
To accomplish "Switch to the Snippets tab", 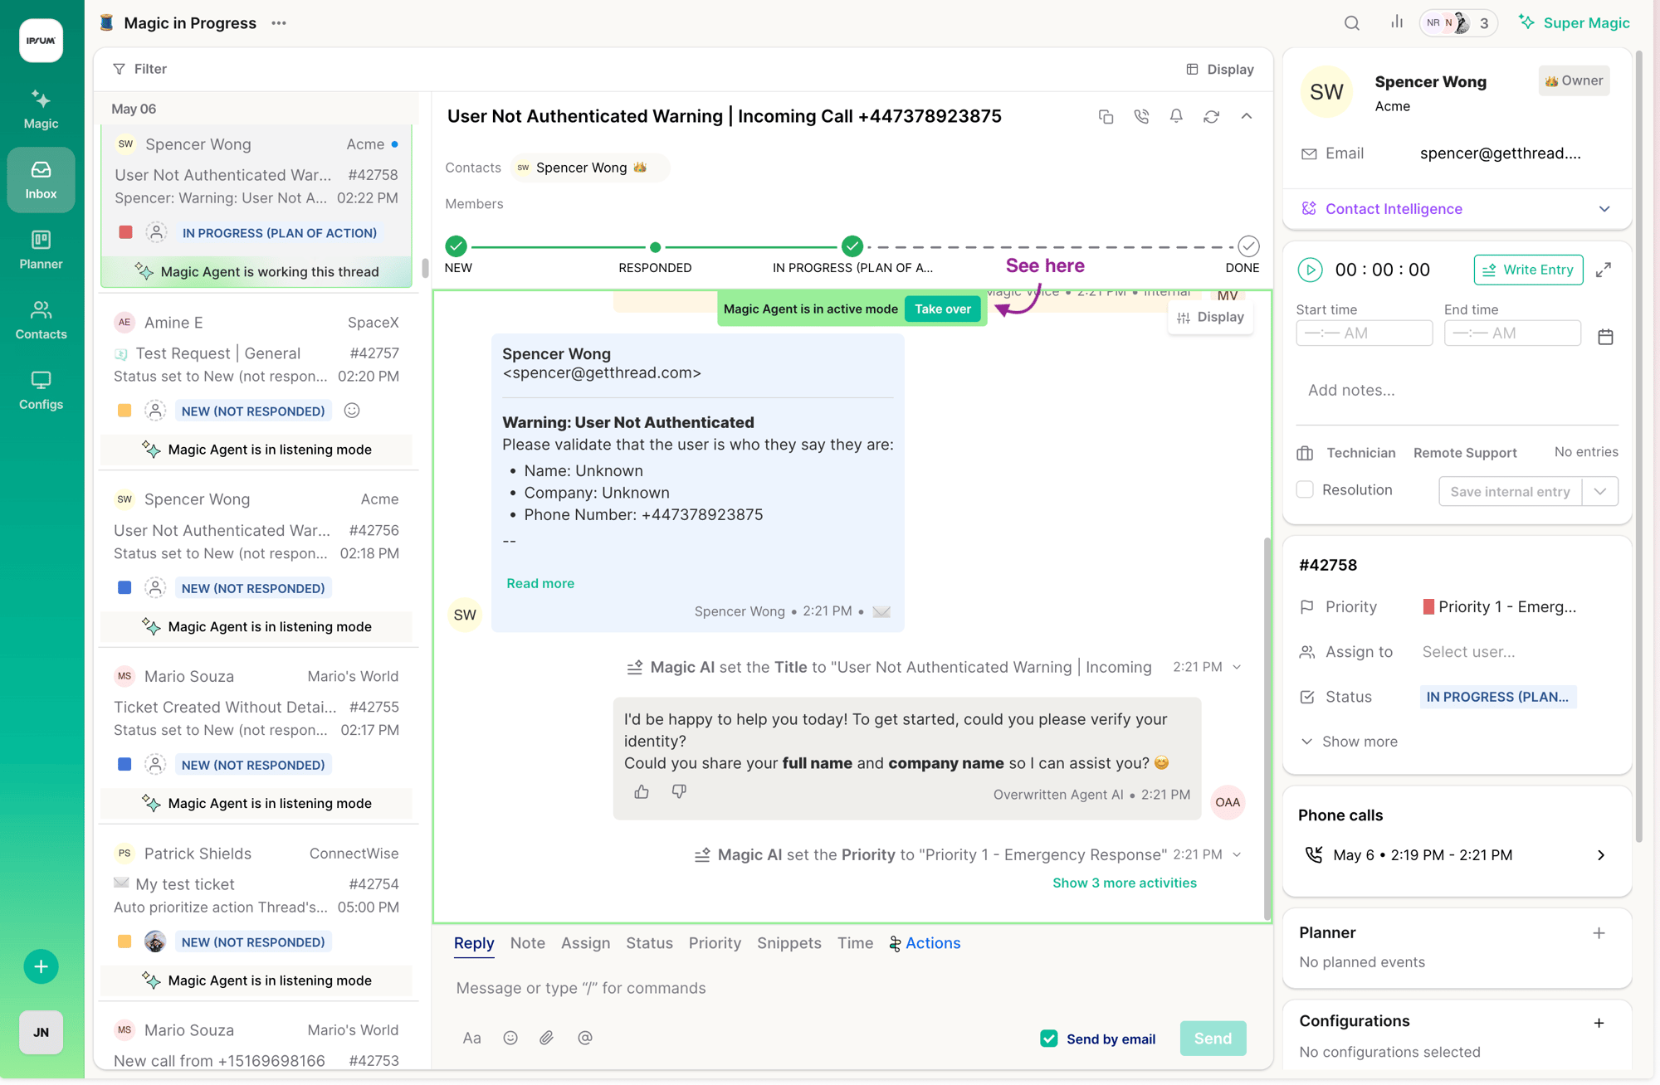I will 788,943.
